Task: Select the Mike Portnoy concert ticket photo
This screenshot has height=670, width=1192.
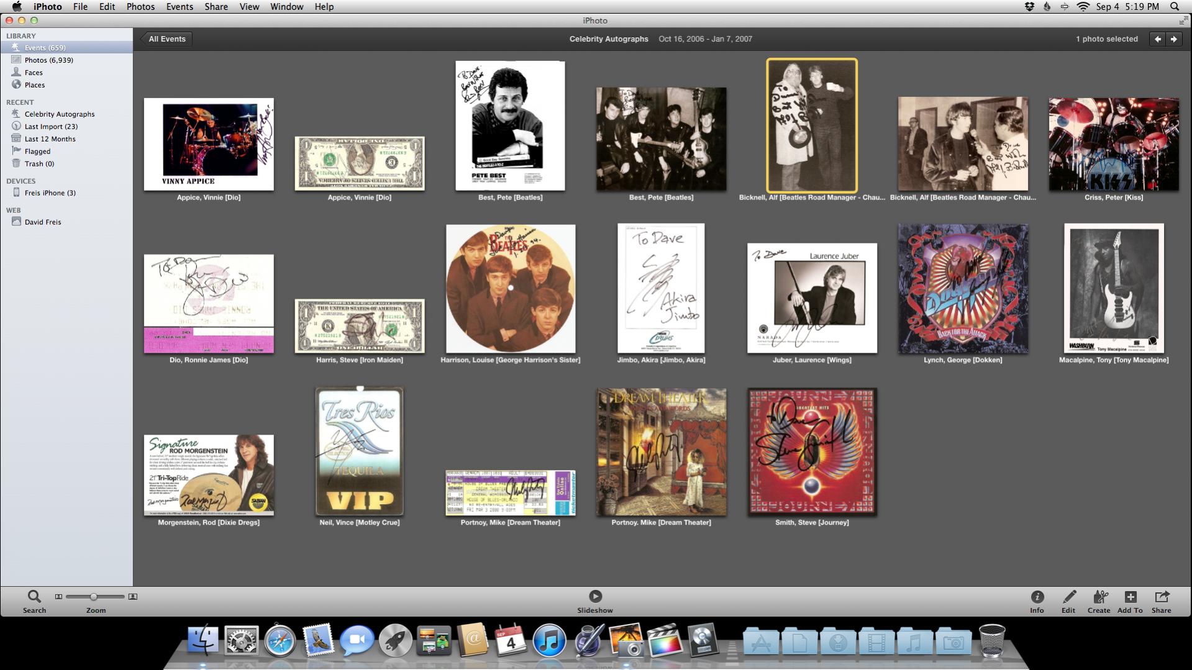Action: (x=511, y=493)
